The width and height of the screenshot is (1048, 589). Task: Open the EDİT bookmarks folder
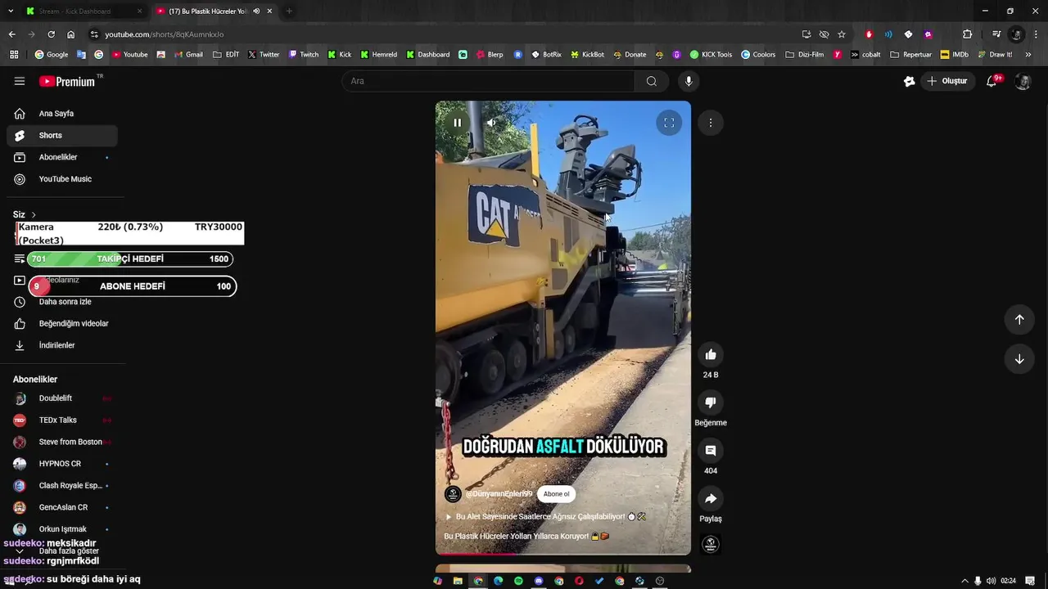click(226, 55)
